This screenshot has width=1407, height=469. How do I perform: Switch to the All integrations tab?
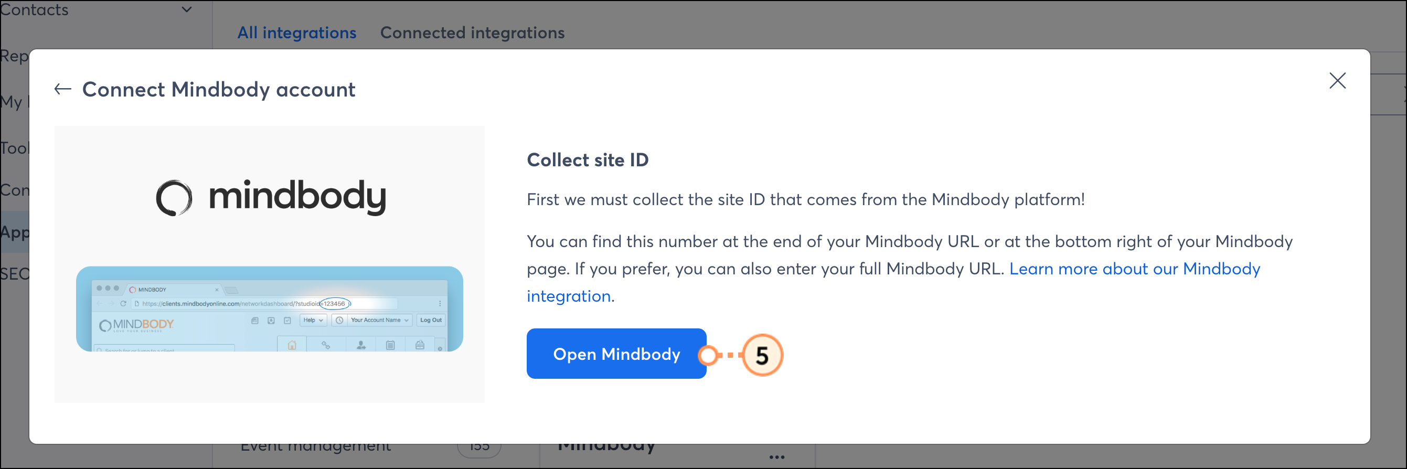point(296,33)
